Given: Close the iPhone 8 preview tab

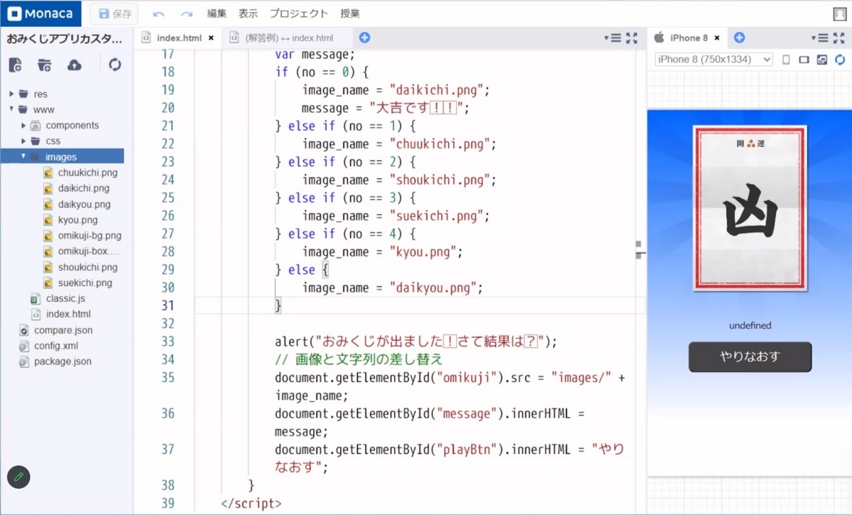Looking at the screenshot, I should tap(717, 38).
